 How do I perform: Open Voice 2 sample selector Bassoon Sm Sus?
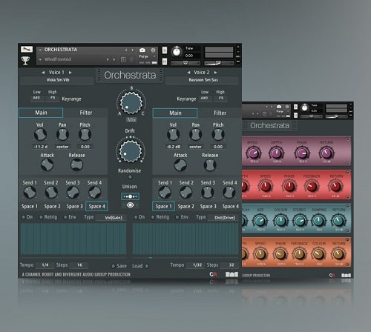tap(203, 80)
